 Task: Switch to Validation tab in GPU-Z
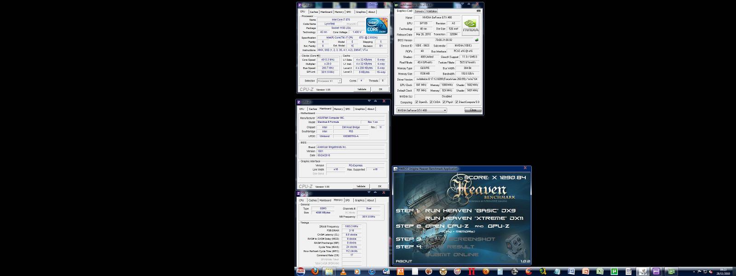[432, 11]
